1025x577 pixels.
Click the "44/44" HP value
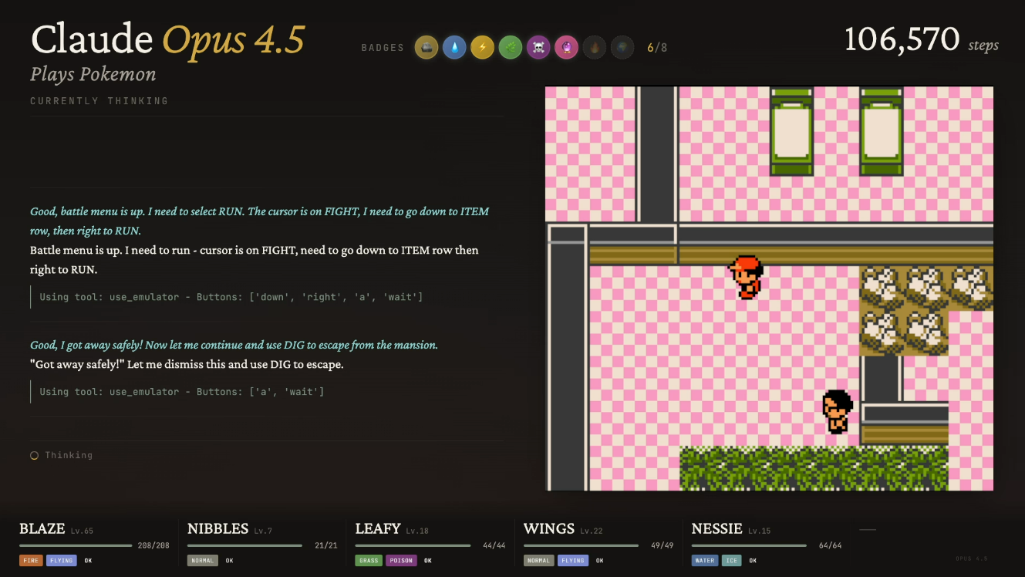pyautogui.click(x=494, y=546)
